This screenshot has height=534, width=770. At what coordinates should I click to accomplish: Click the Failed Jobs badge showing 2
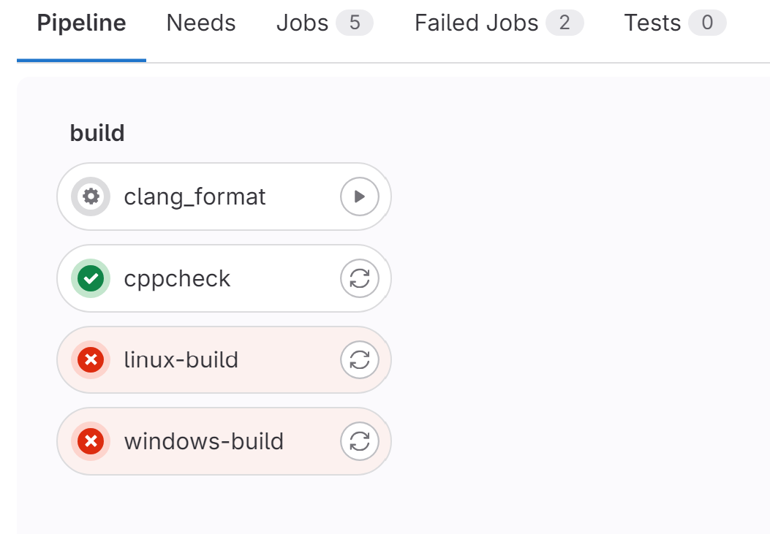pos(565,23)
